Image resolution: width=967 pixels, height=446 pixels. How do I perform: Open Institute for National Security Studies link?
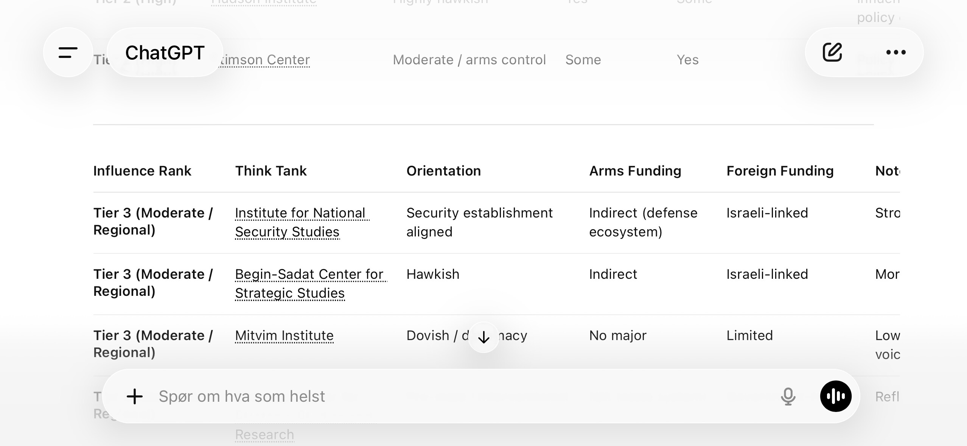301,222
